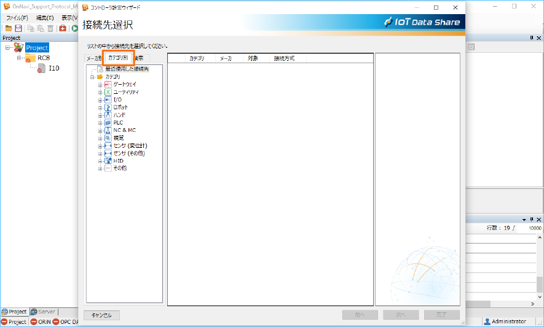The width and height of the screenshot is (544, 327).
Task: Switch to the Server tab at bottom
Action: tap(43, 312)
